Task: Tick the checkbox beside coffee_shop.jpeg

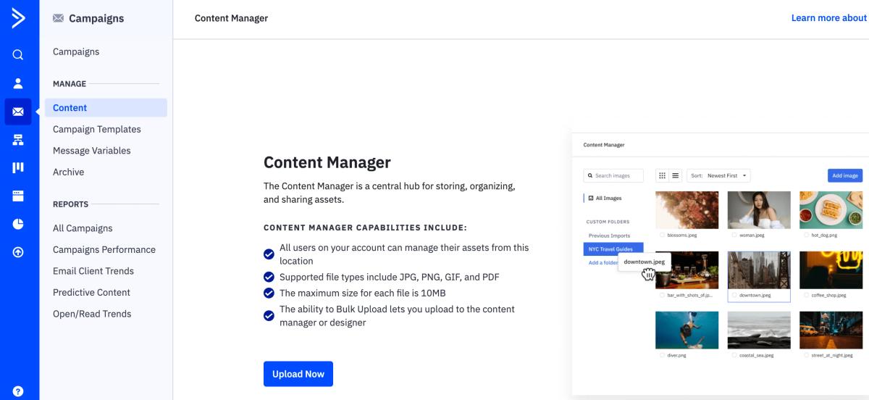Action: click(807, 296)
